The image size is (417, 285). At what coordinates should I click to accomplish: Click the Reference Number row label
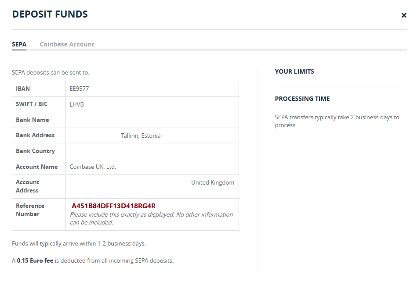click(x=30, y=210)
